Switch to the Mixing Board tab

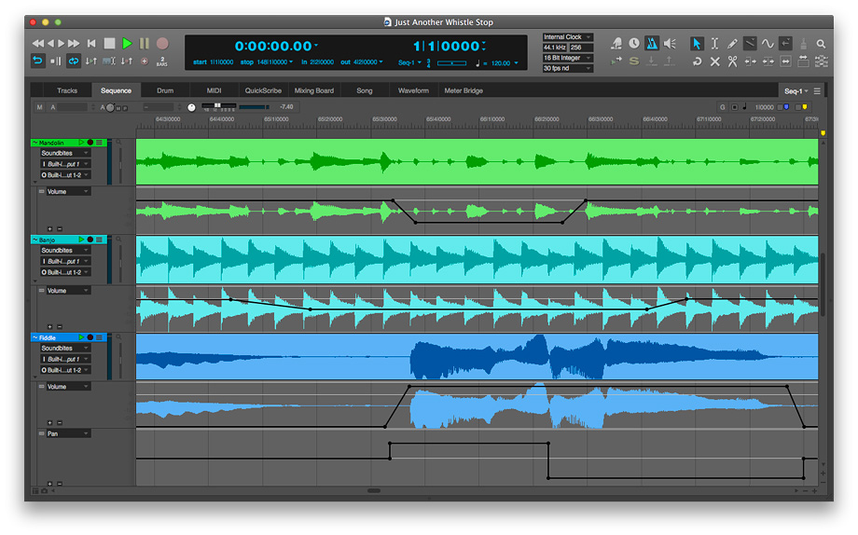pyautogui.click(x=313, y=90)
